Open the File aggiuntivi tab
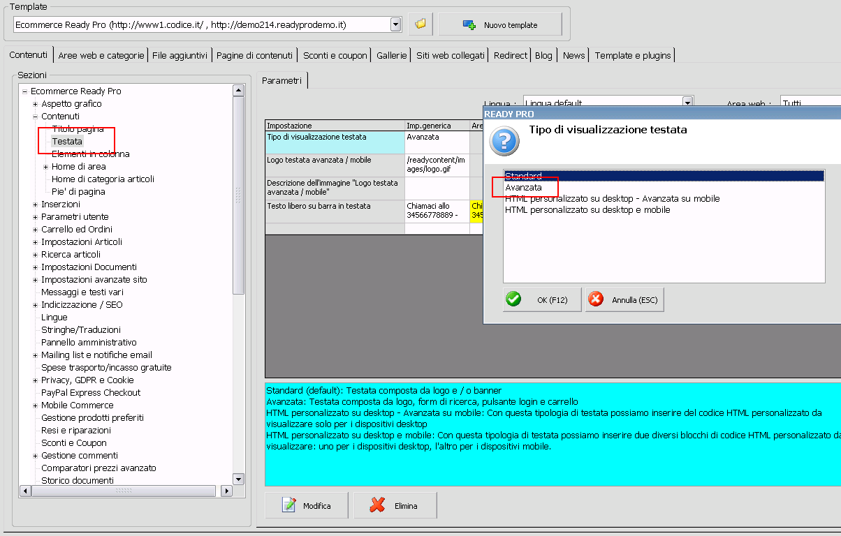Viewport: 841px width, 536px height. click(x=180, y=55)
